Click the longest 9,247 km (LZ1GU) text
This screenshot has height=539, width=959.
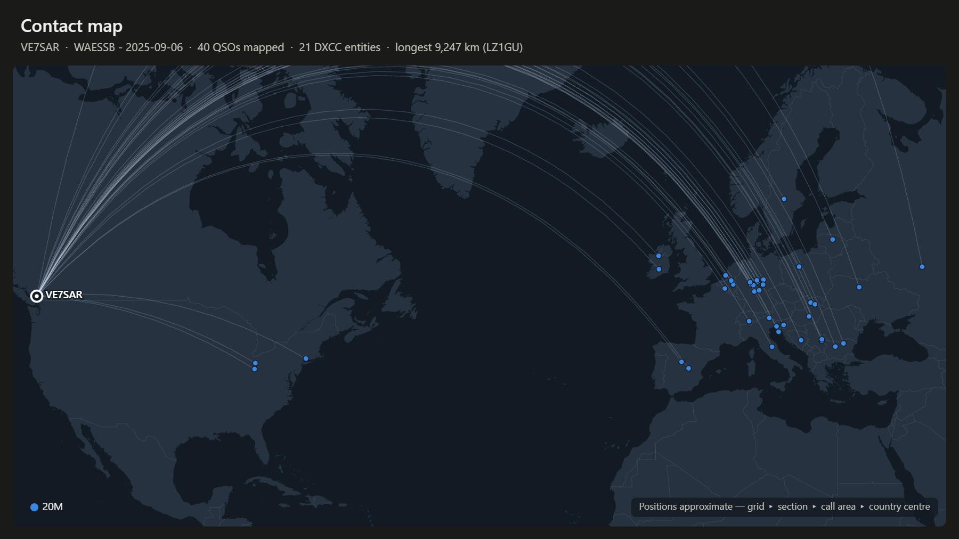click(459, 47)
